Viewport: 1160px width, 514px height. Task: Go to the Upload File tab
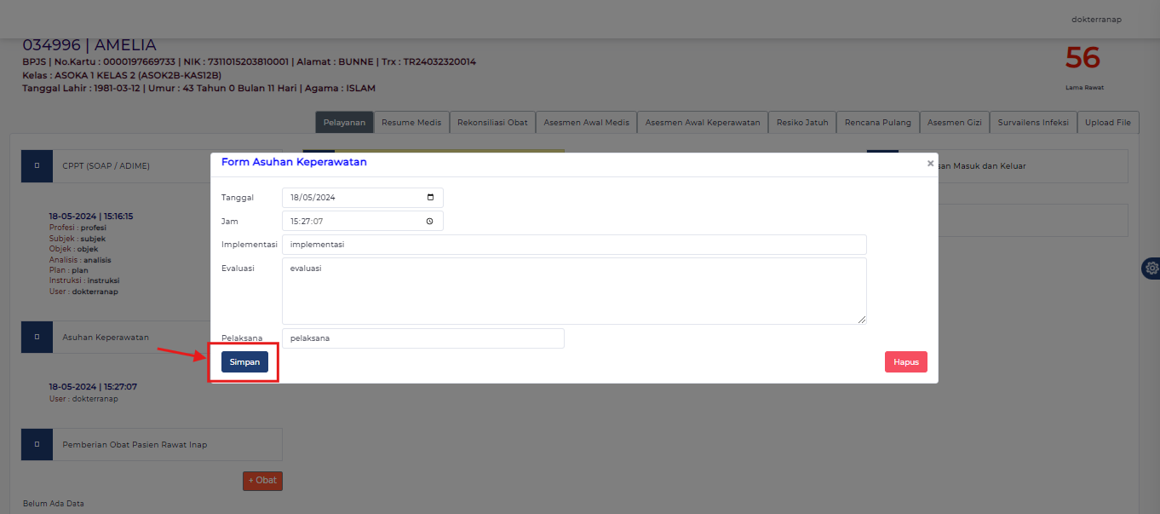(1108, 122)
